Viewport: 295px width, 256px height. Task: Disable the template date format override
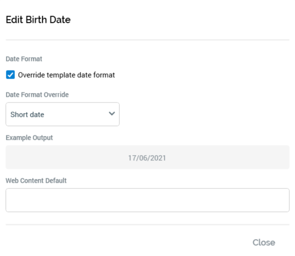tap(10, 75)
